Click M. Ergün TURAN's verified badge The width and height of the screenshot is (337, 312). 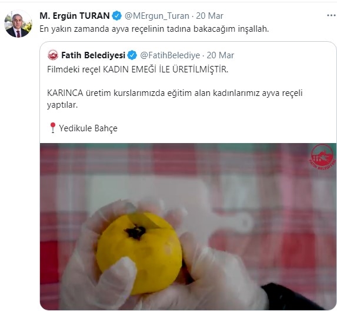click(x=117, y=16)
